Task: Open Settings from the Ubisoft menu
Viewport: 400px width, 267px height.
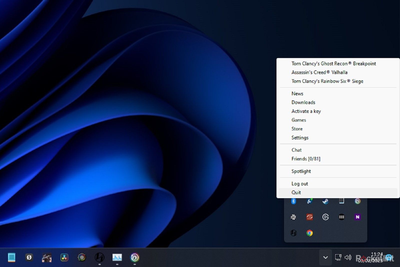Action: pos(338,138)
